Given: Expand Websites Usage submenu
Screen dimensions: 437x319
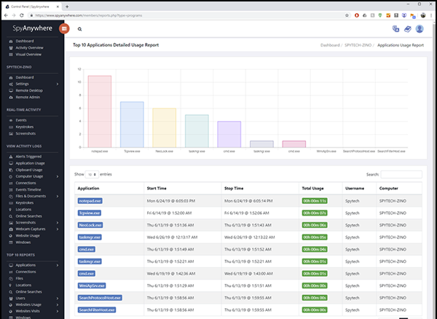Looking at the screenshot, I should click(x=58, y=304).
